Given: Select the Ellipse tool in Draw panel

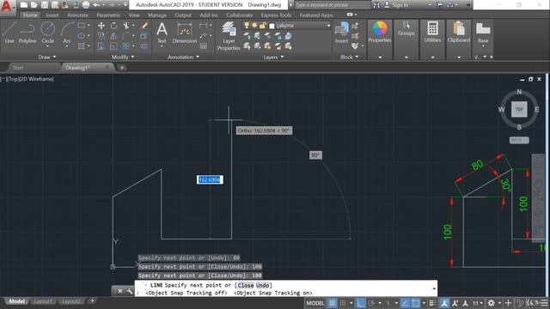Looking at the screenshot, I should pos(82,36).
